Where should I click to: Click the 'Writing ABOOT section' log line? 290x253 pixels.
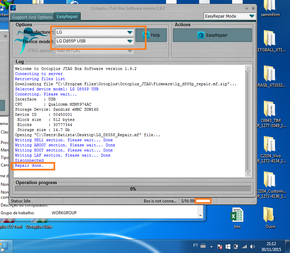[x=65, y=145]
